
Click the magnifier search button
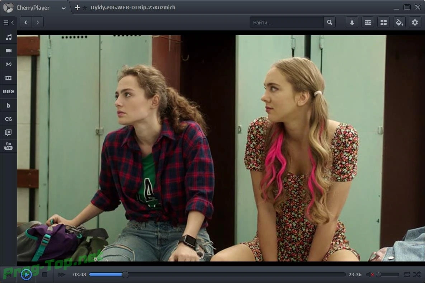(330, 23)
